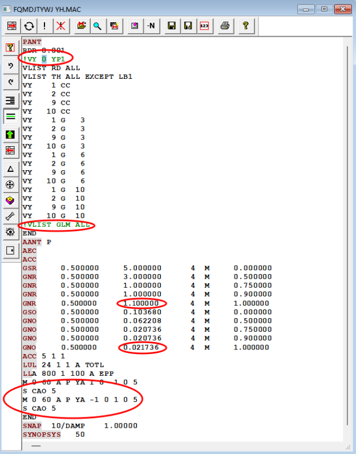Click the value 0.103680 in GSO row
356x454 pixels.
tap(142, 312)
